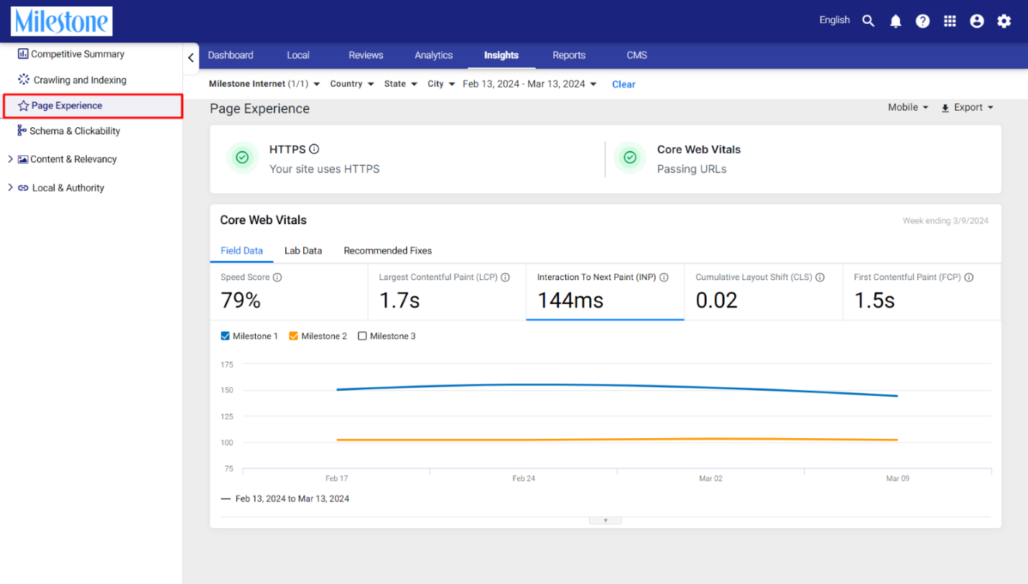The width and height of the screenshot is (1028, 584).
Task: Expand the Local & Authority section
Action: click(10, 187)
